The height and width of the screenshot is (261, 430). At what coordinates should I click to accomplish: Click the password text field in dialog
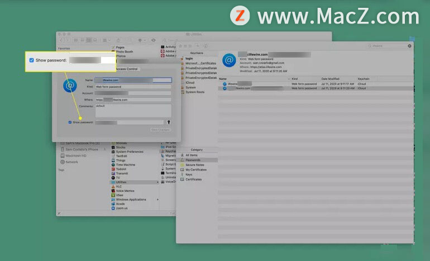point(130,122)
